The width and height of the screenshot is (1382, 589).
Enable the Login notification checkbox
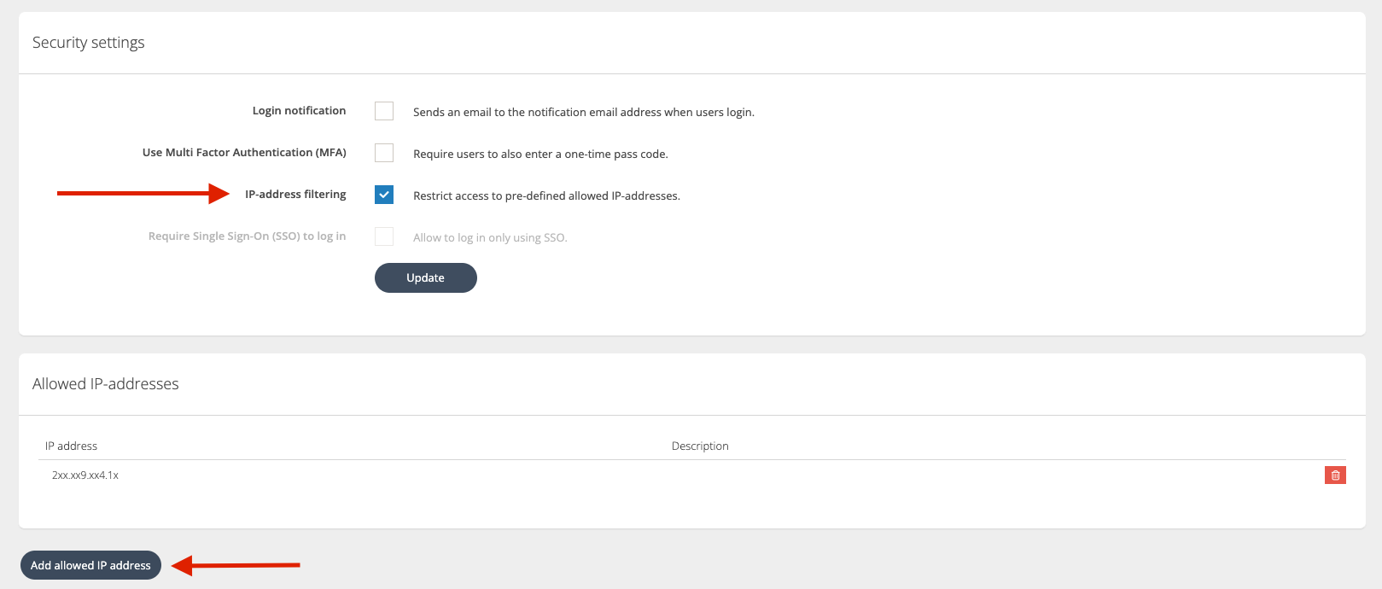pos(384,111)
